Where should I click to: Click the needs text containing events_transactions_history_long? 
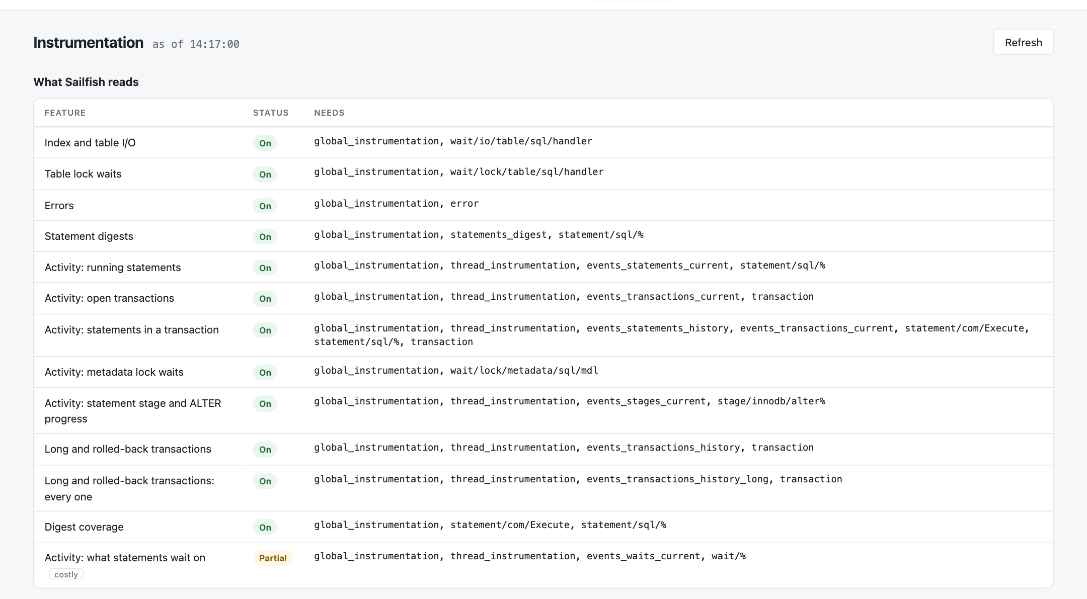click(578, 479)
